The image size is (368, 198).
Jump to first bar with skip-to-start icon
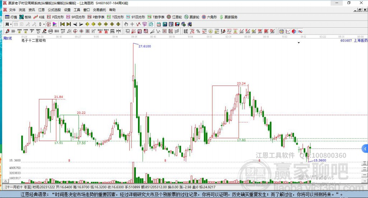63,24
